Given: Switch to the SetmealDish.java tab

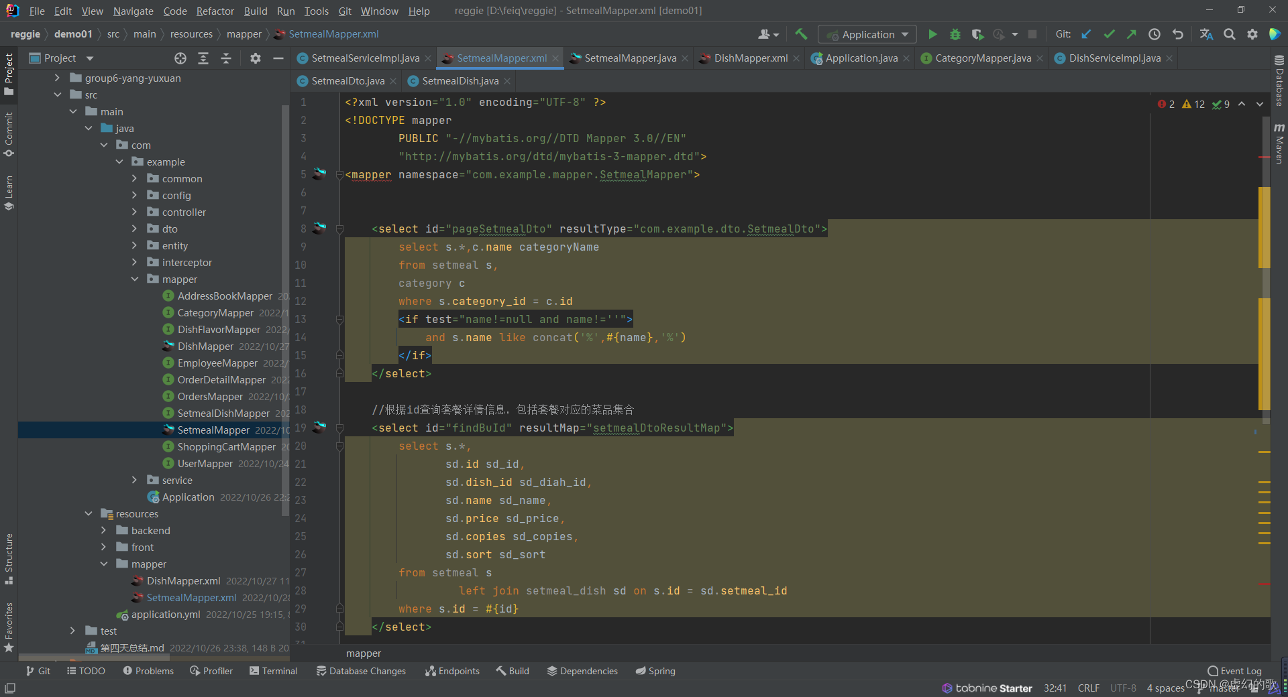Looking at the screenshot, I should pos(460,81).
